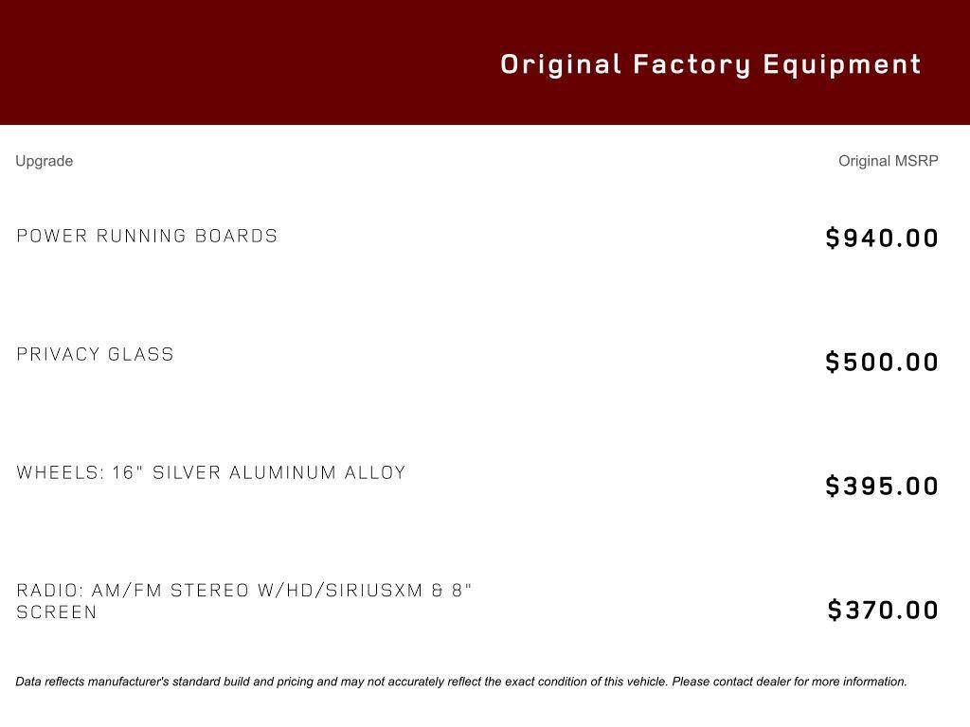Select the 16" Silver Aluminum Alloy wheels entry
The image size is (970, 727).
[x=211, y=472]
